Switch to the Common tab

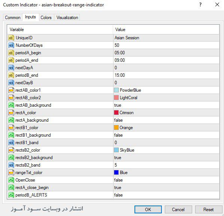point(13,18)
